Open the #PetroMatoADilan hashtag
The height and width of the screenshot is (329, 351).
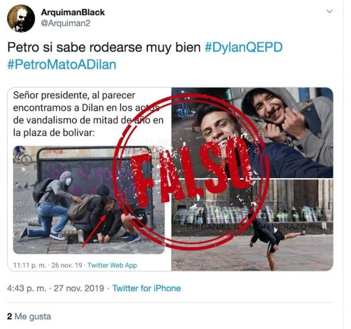[62, 65]
